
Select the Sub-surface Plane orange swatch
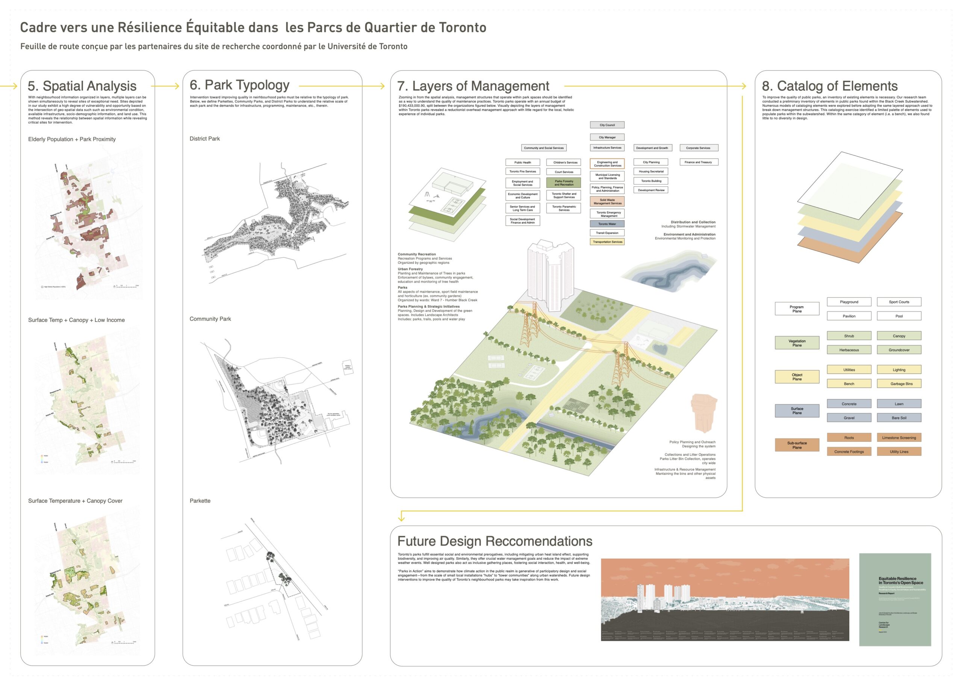[797, 445]
